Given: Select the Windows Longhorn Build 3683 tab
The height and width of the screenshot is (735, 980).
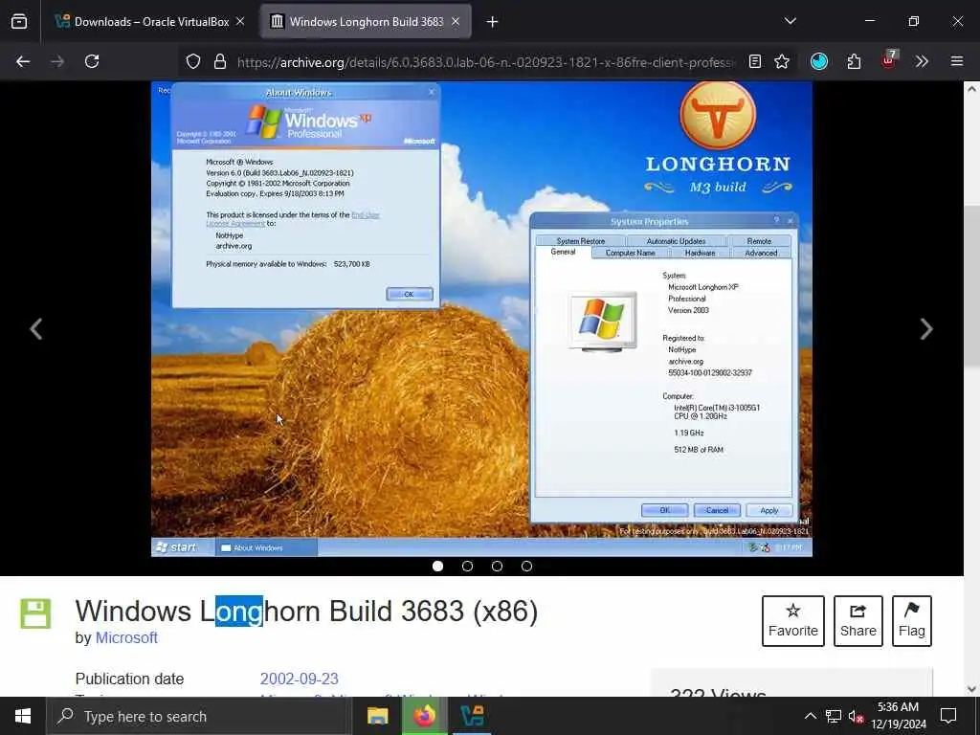Looking at the screenshot, I should tap(367, 22).
